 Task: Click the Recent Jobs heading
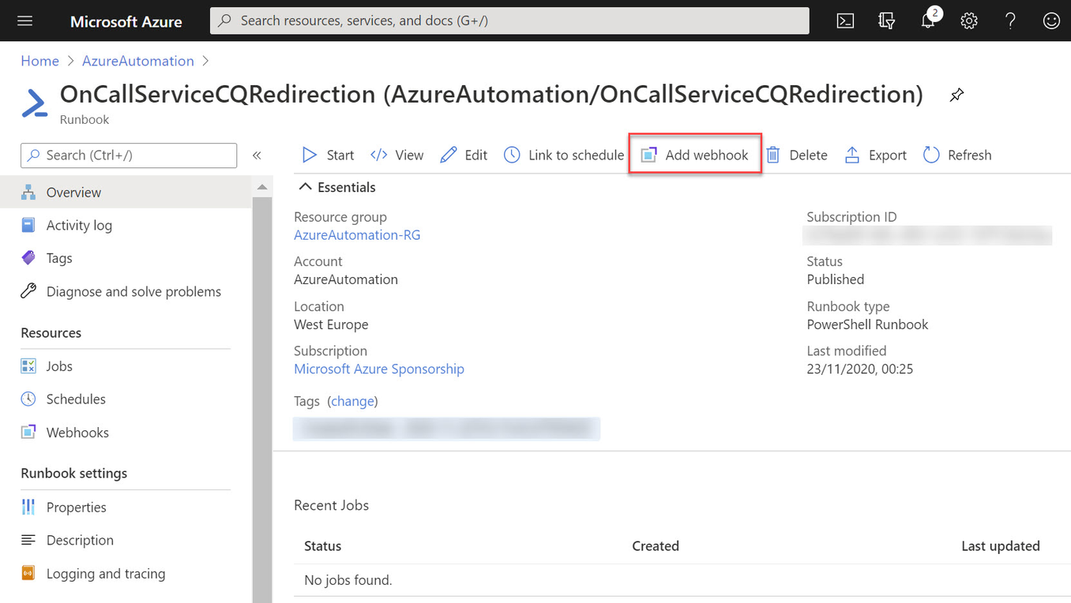pos(332,506)
